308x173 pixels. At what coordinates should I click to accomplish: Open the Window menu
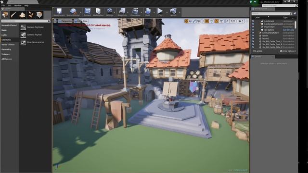tap(18, 5)
